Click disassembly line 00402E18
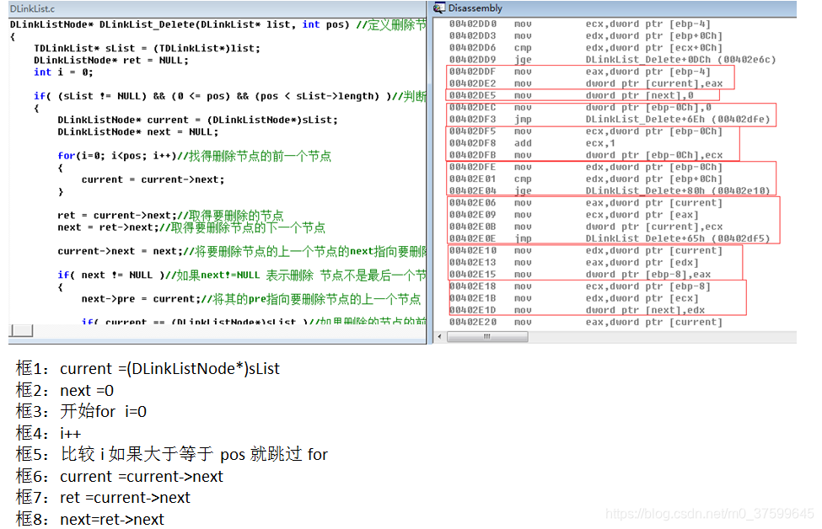 580,286
